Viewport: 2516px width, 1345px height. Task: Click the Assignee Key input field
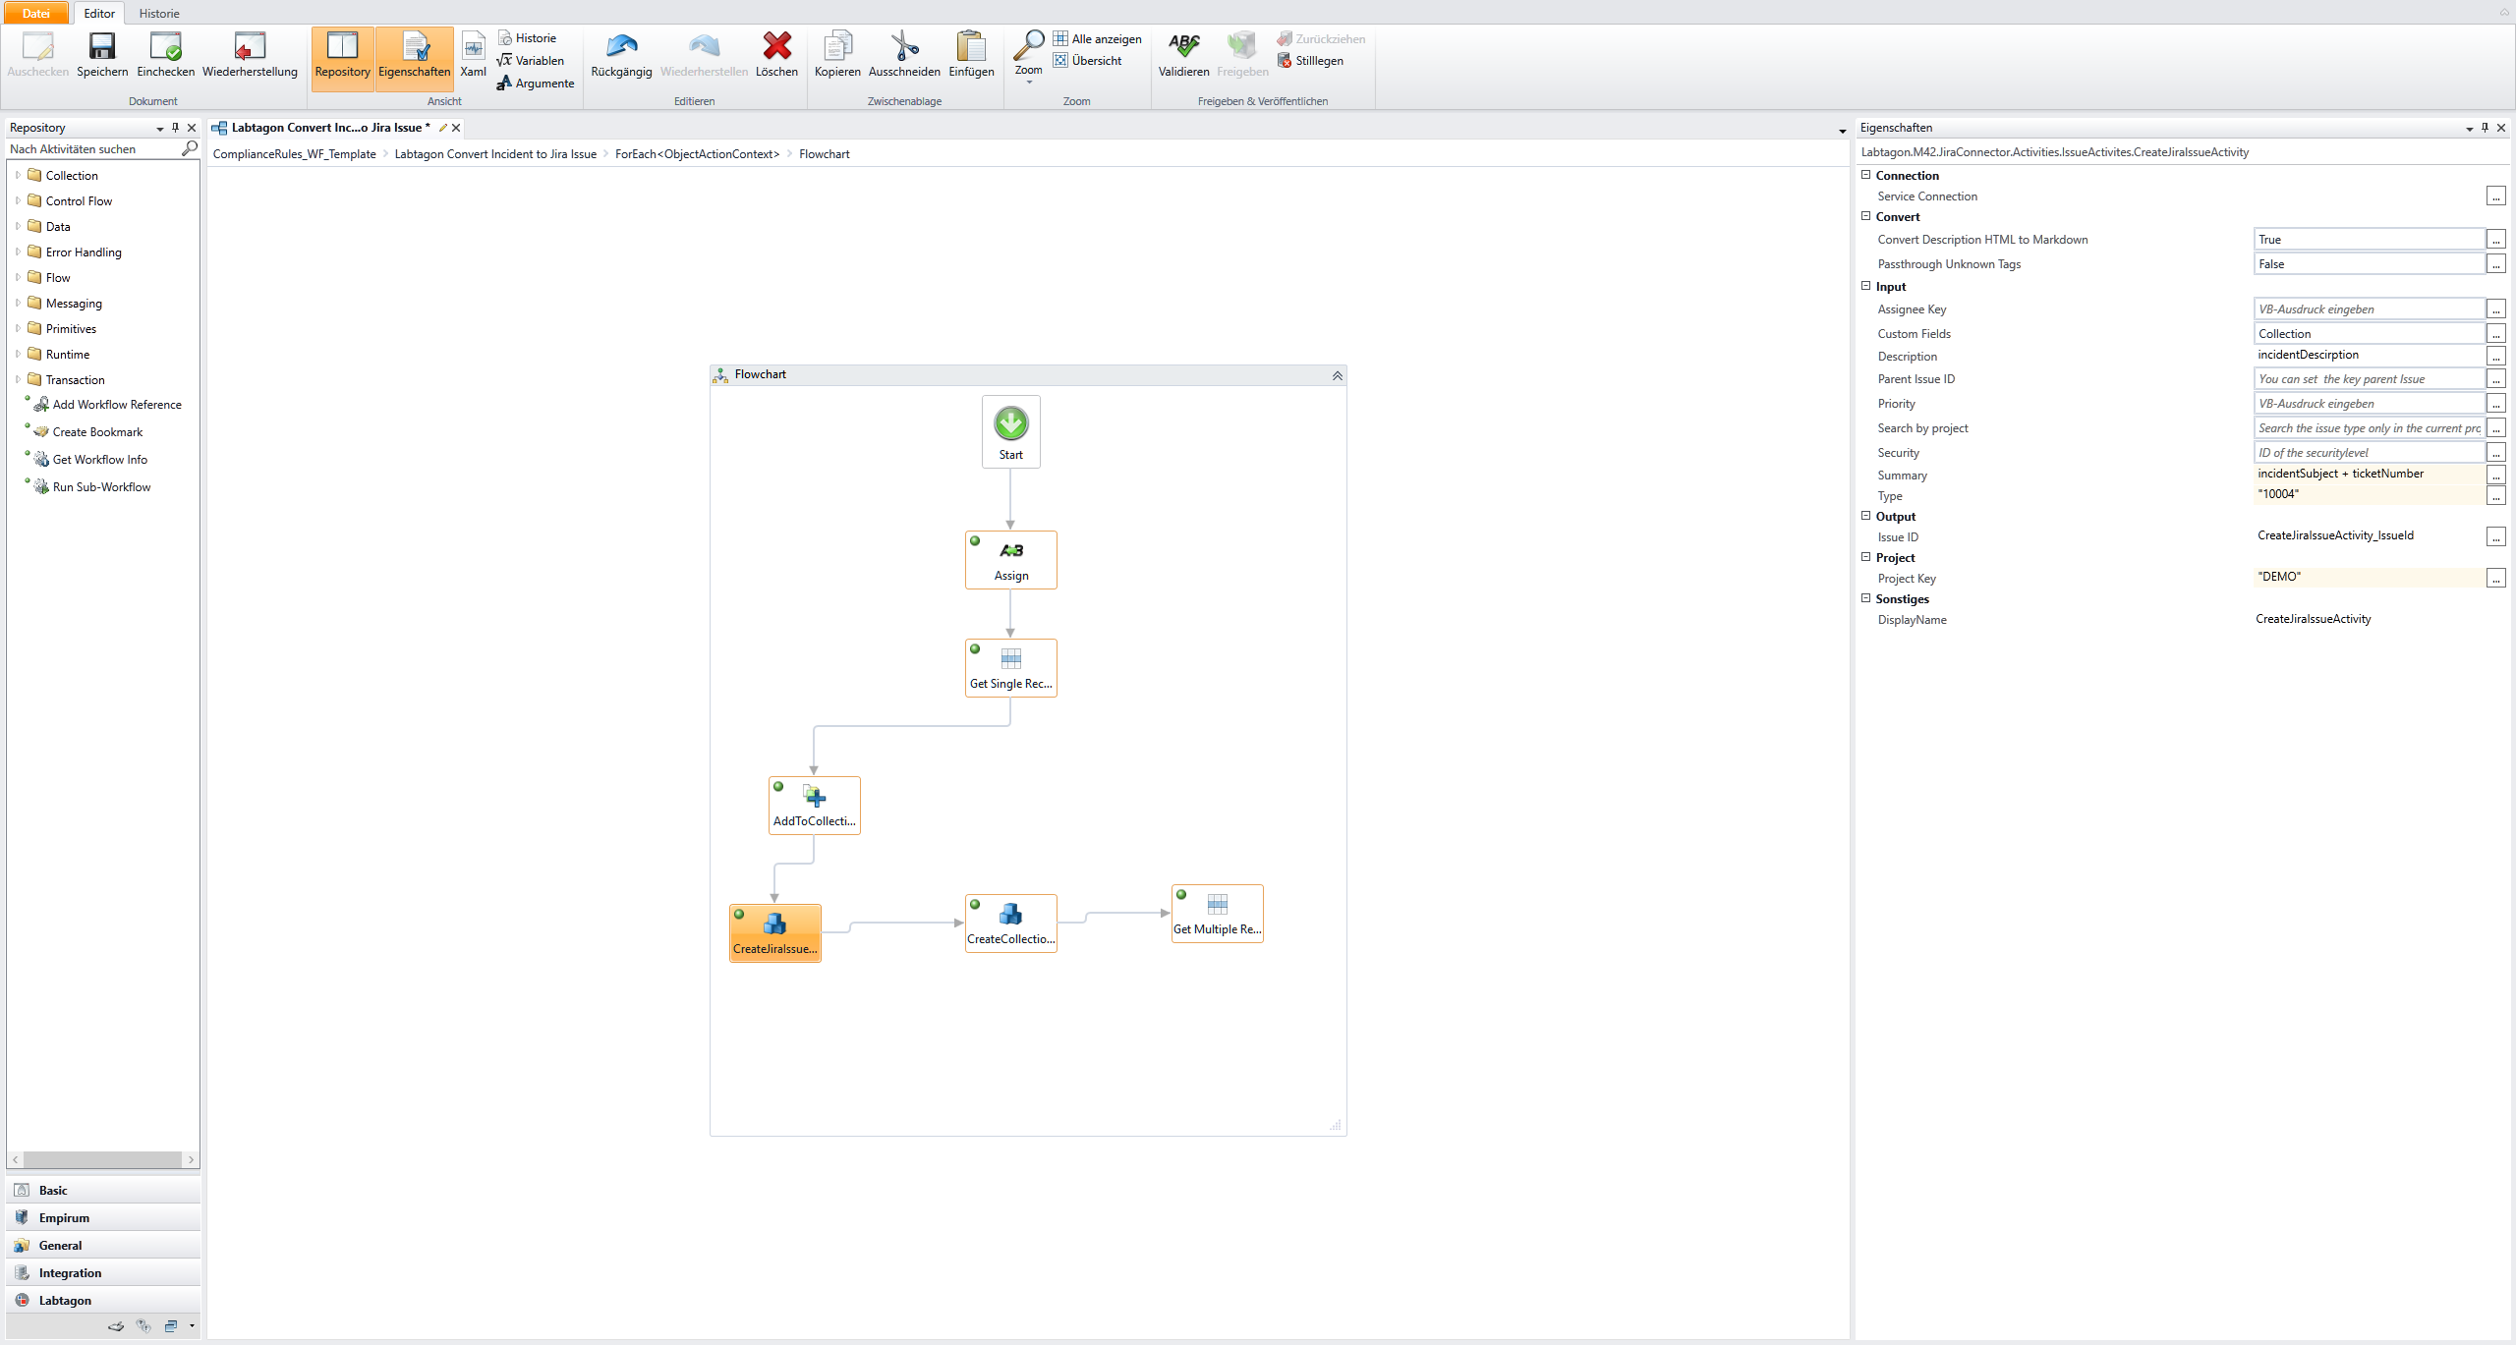tap(2367, 309)
